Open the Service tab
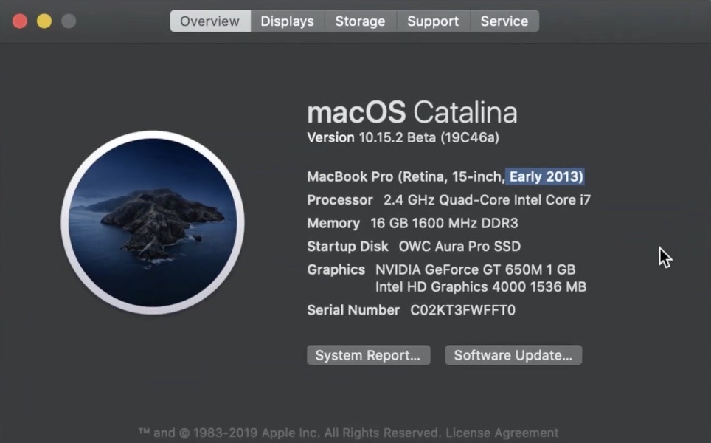This screenshot has height=443, width=711. pyautogui.click(x=504, y=21)
